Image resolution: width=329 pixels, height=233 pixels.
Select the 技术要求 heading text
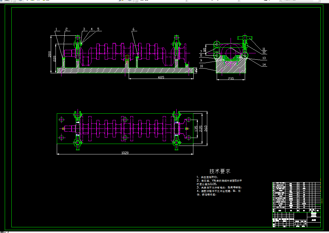point(220,171)
